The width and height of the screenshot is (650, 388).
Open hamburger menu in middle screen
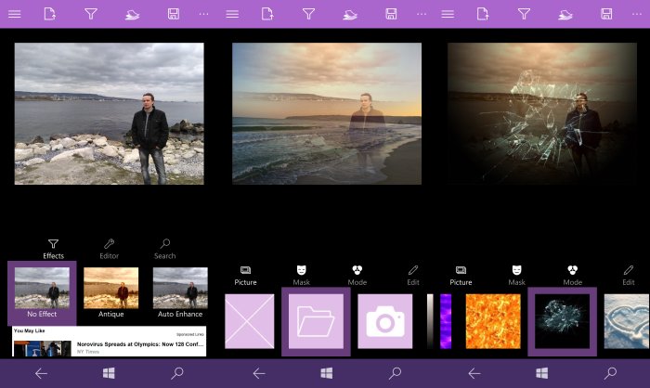[232, 14]
